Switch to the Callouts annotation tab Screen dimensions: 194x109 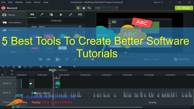tap(32, 14)
